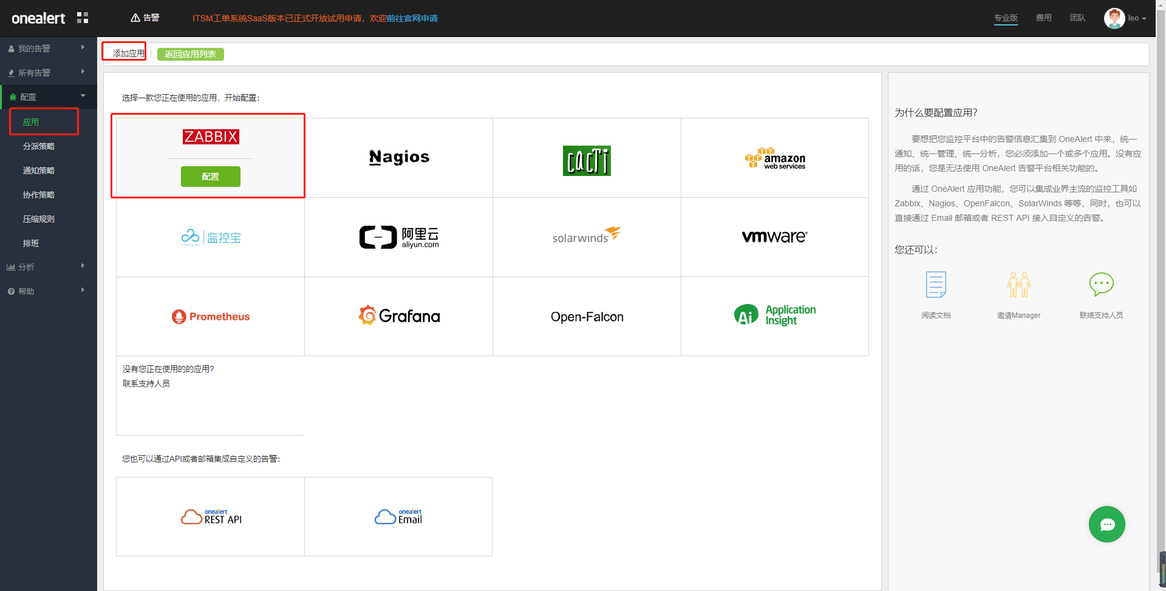Choose the onealert REST API integration
1166x591 pixels.
click(211, 516)
